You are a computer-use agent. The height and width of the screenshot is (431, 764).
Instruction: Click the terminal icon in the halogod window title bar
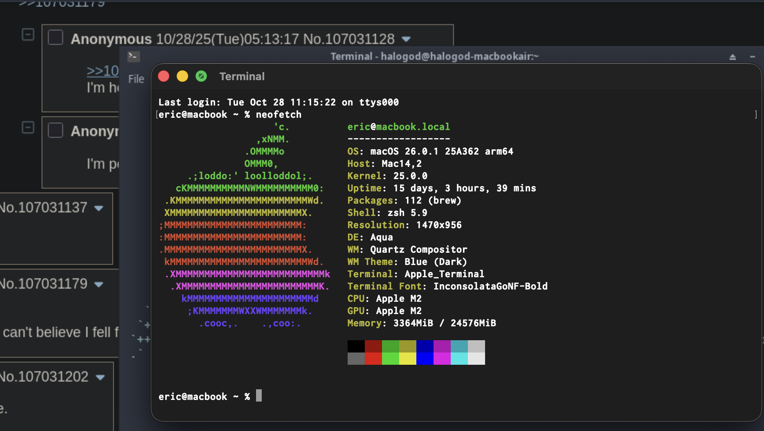[x=134, y=56]
